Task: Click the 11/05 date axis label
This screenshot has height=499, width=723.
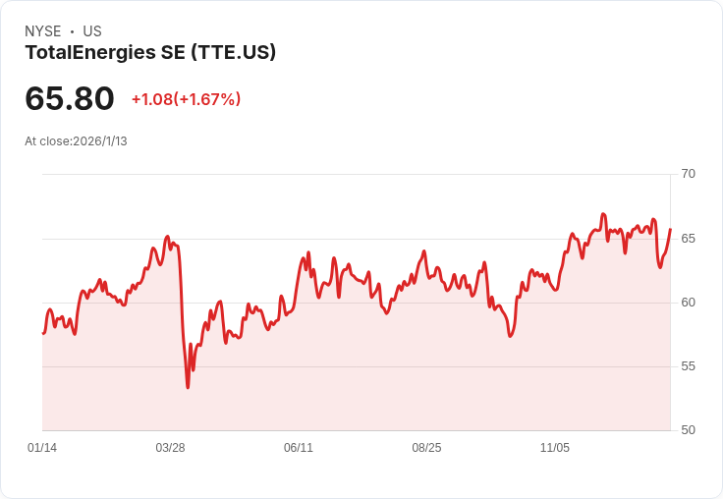Action: click(x=555, y=448)
